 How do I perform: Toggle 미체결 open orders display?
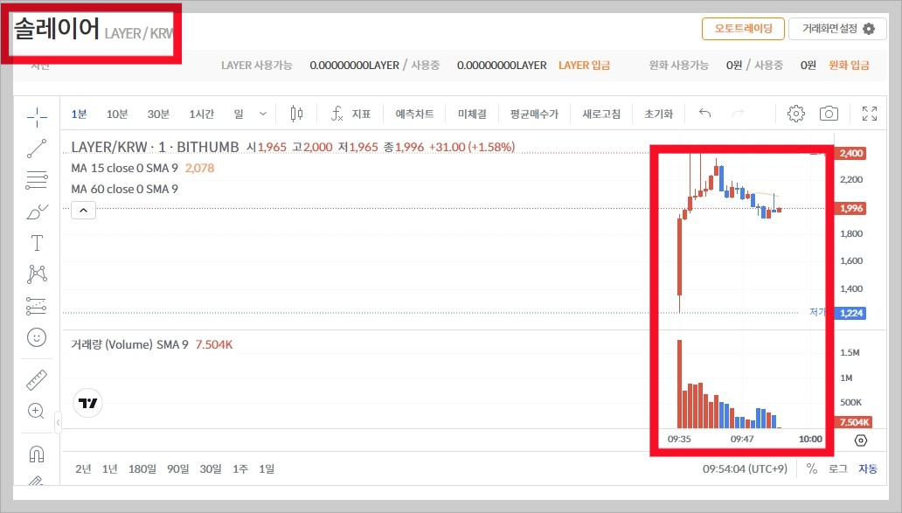pos(472,114)
